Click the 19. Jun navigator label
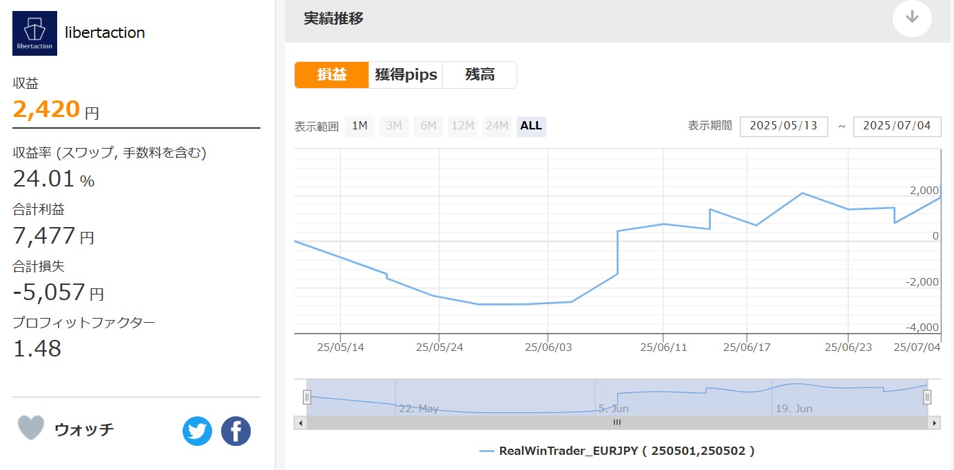 [794, 409]
